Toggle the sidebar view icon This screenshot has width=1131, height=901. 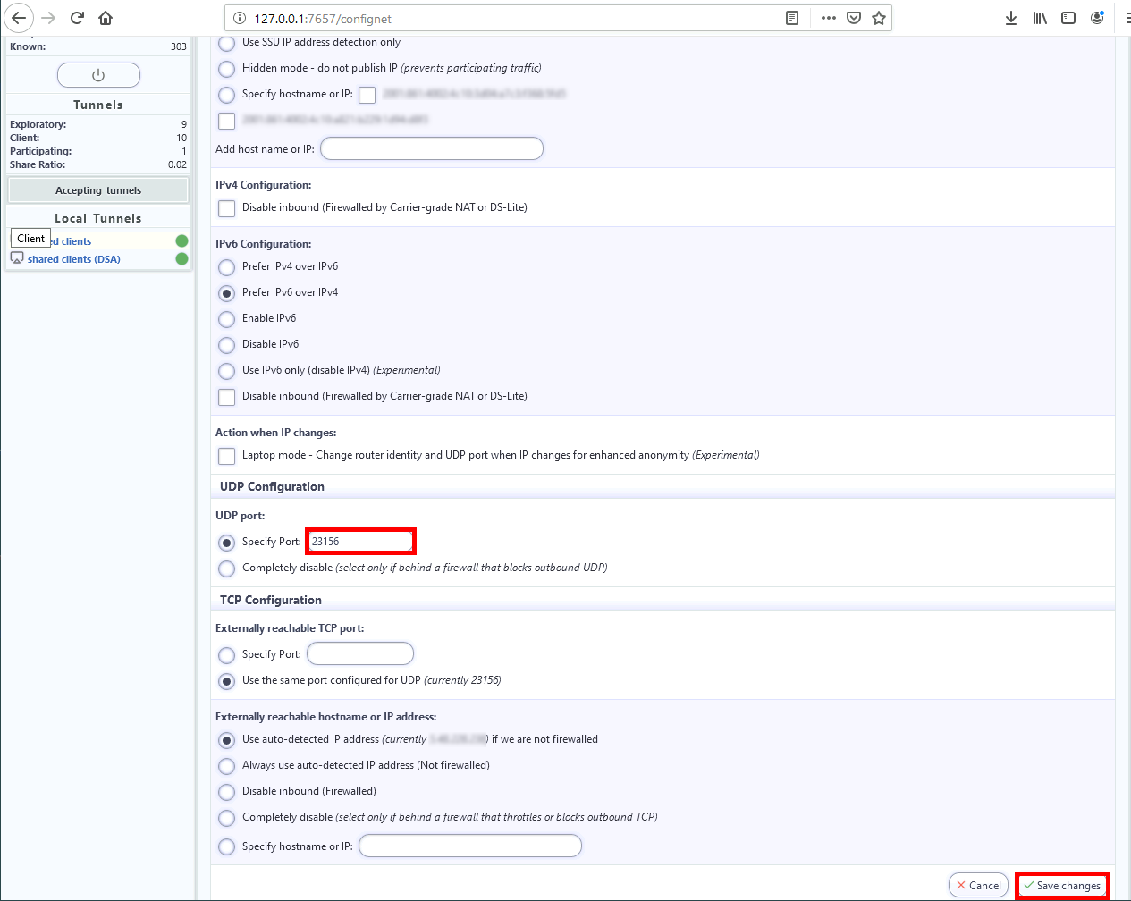pyautogui.click(x=1068, y=18)
